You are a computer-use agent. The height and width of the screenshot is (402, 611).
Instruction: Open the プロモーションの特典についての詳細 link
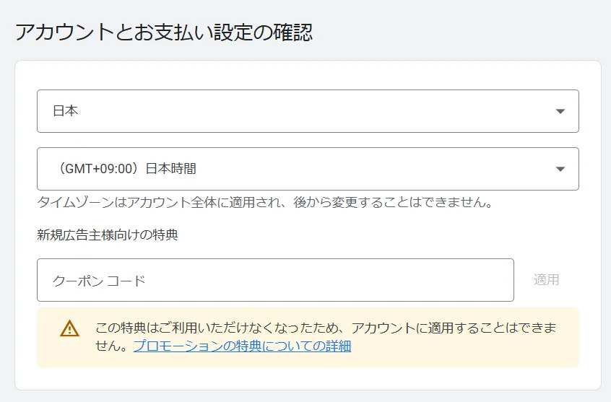tap(243, 346)
